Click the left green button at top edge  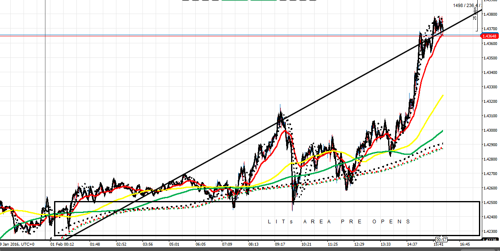click(235, 1)
